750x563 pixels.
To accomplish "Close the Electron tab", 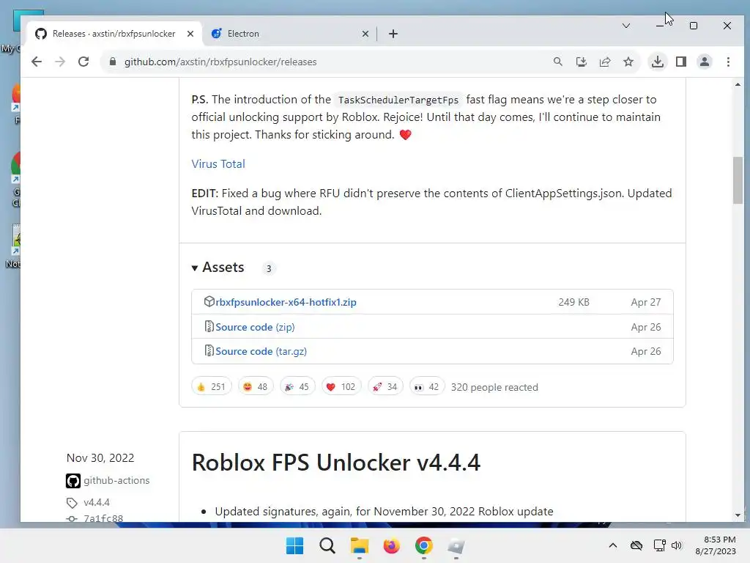I will coord(365,34).
